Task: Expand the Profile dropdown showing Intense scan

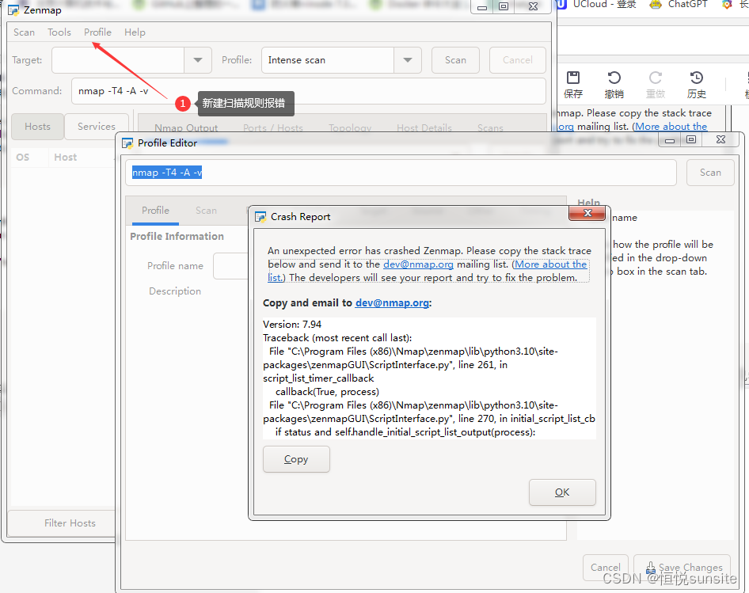Action: (408, 60)
